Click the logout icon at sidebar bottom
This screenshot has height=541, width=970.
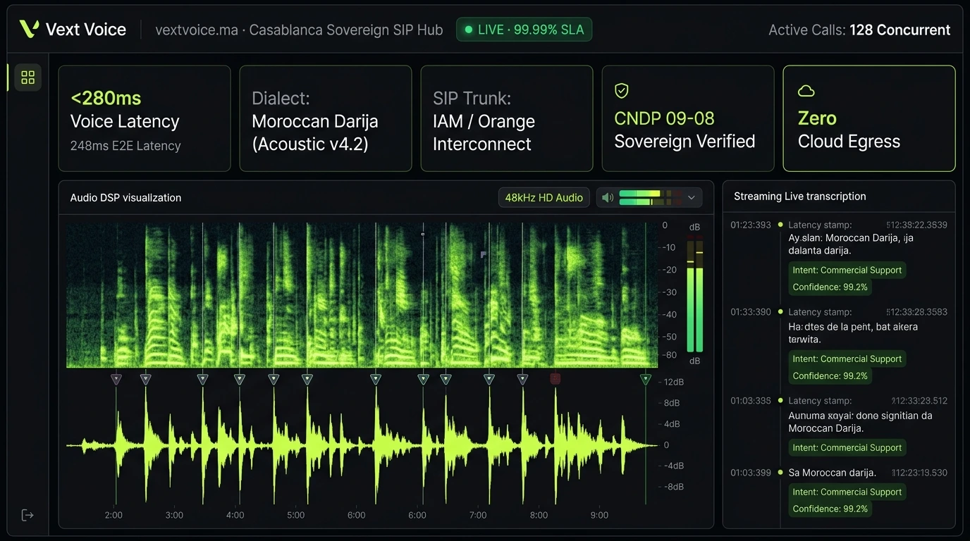point(27,515)
